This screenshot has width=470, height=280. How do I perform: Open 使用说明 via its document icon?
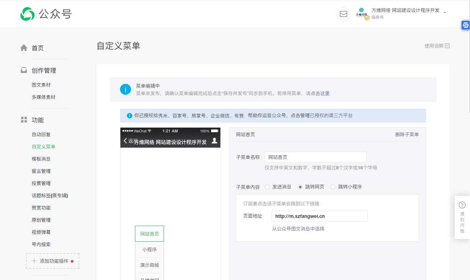(x=447, y=45)
